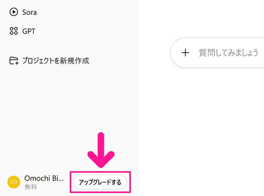This screenshot has width=264, height=196.
Task: Click the plus attach icon in prompt box
Action: pos(185,53)
